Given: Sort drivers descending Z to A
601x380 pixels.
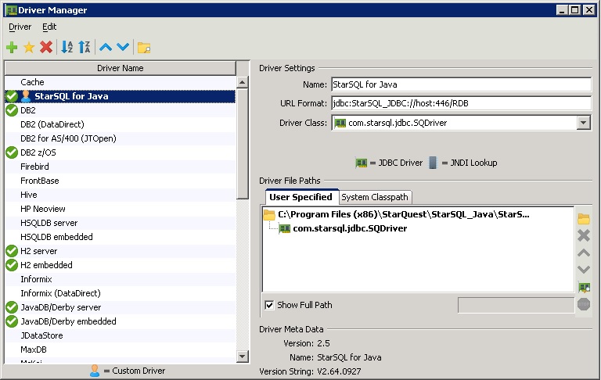Looking at the screenshot, I should 85,48.
